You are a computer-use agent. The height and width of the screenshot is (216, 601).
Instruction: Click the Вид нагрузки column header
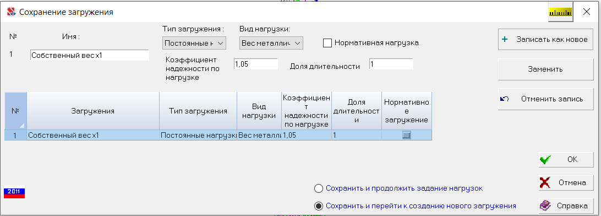coord(259,111)
